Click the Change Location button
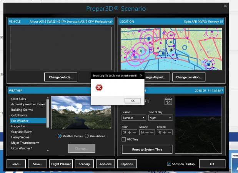Image resolution: width=238 pixels, height=173 pixels. pos(189,77)
